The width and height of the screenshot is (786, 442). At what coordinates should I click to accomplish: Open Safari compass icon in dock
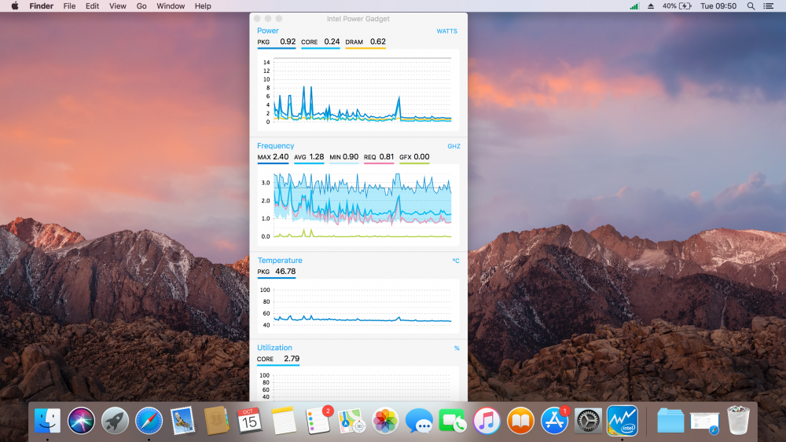(149, 421)
